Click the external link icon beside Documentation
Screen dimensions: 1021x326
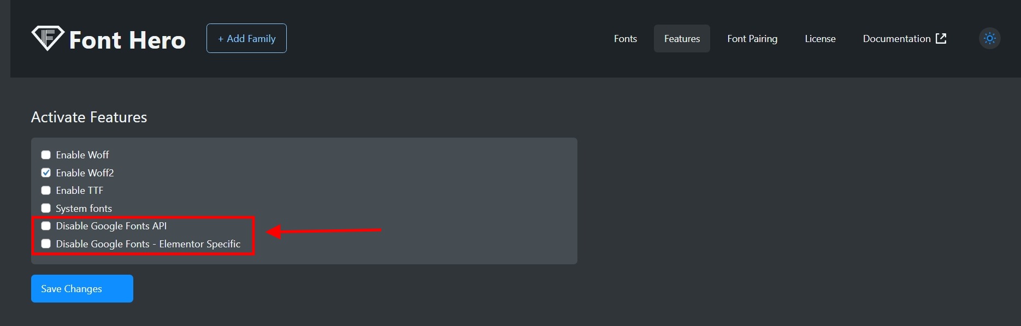(x=941, y=38)
